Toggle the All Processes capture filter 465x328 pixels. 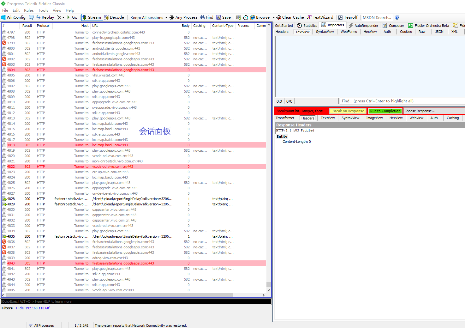[x=44, y=325]
